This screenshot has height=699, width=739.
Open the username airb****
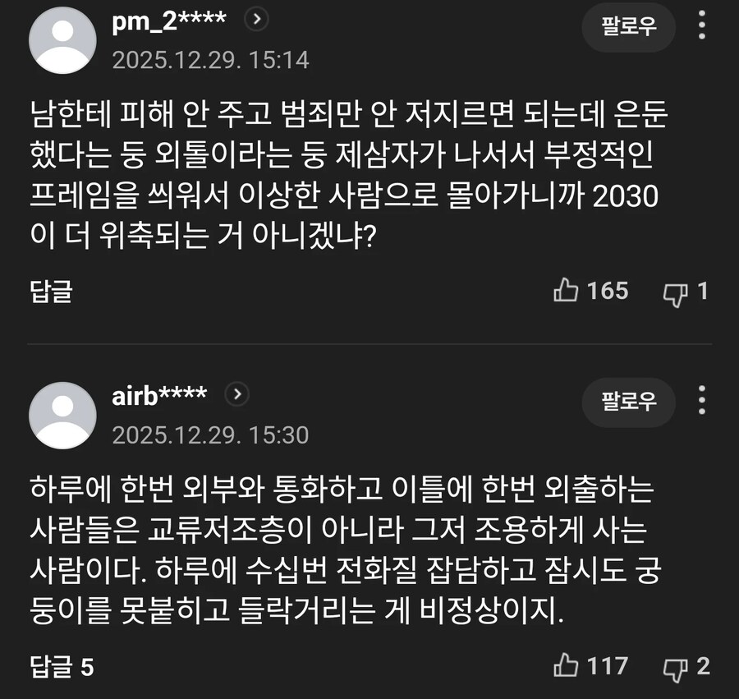click(x=158, y=395)
